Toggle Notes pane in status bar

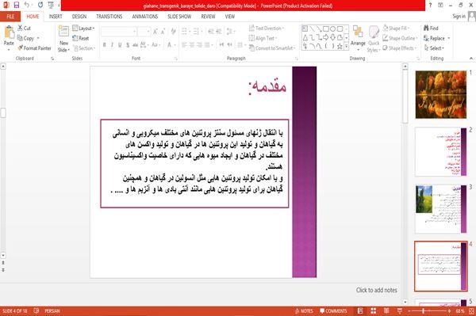tap(304, 310)
